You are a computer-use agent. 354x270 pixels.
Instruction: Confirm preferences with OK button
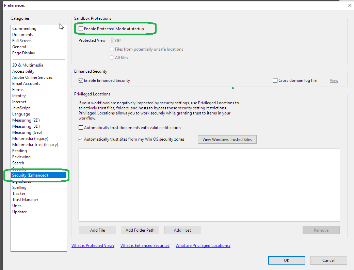(287, 260)
